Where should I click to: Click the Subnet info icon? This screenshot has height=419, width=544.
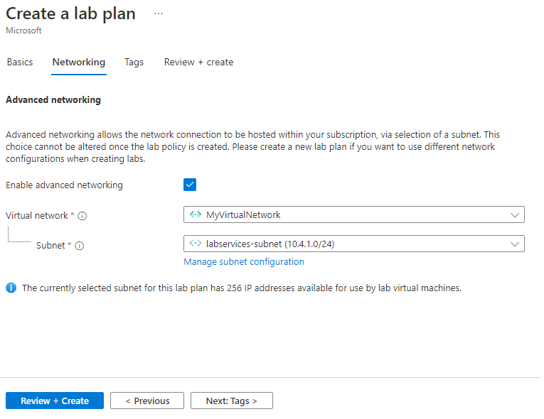click(x=80, y=246)
